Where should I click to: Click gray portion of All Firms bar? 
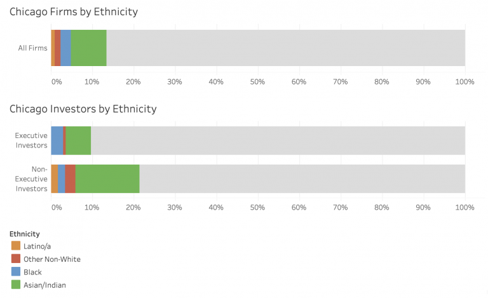point(286,48)
